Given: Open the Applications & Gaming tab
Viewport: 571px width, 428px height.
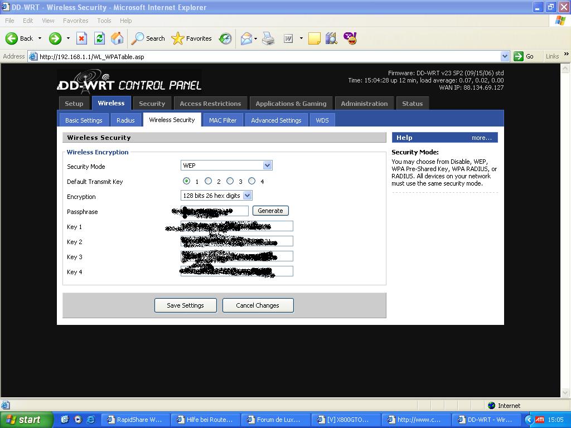Looking at the screenshot, I should (x=291, y=103).
